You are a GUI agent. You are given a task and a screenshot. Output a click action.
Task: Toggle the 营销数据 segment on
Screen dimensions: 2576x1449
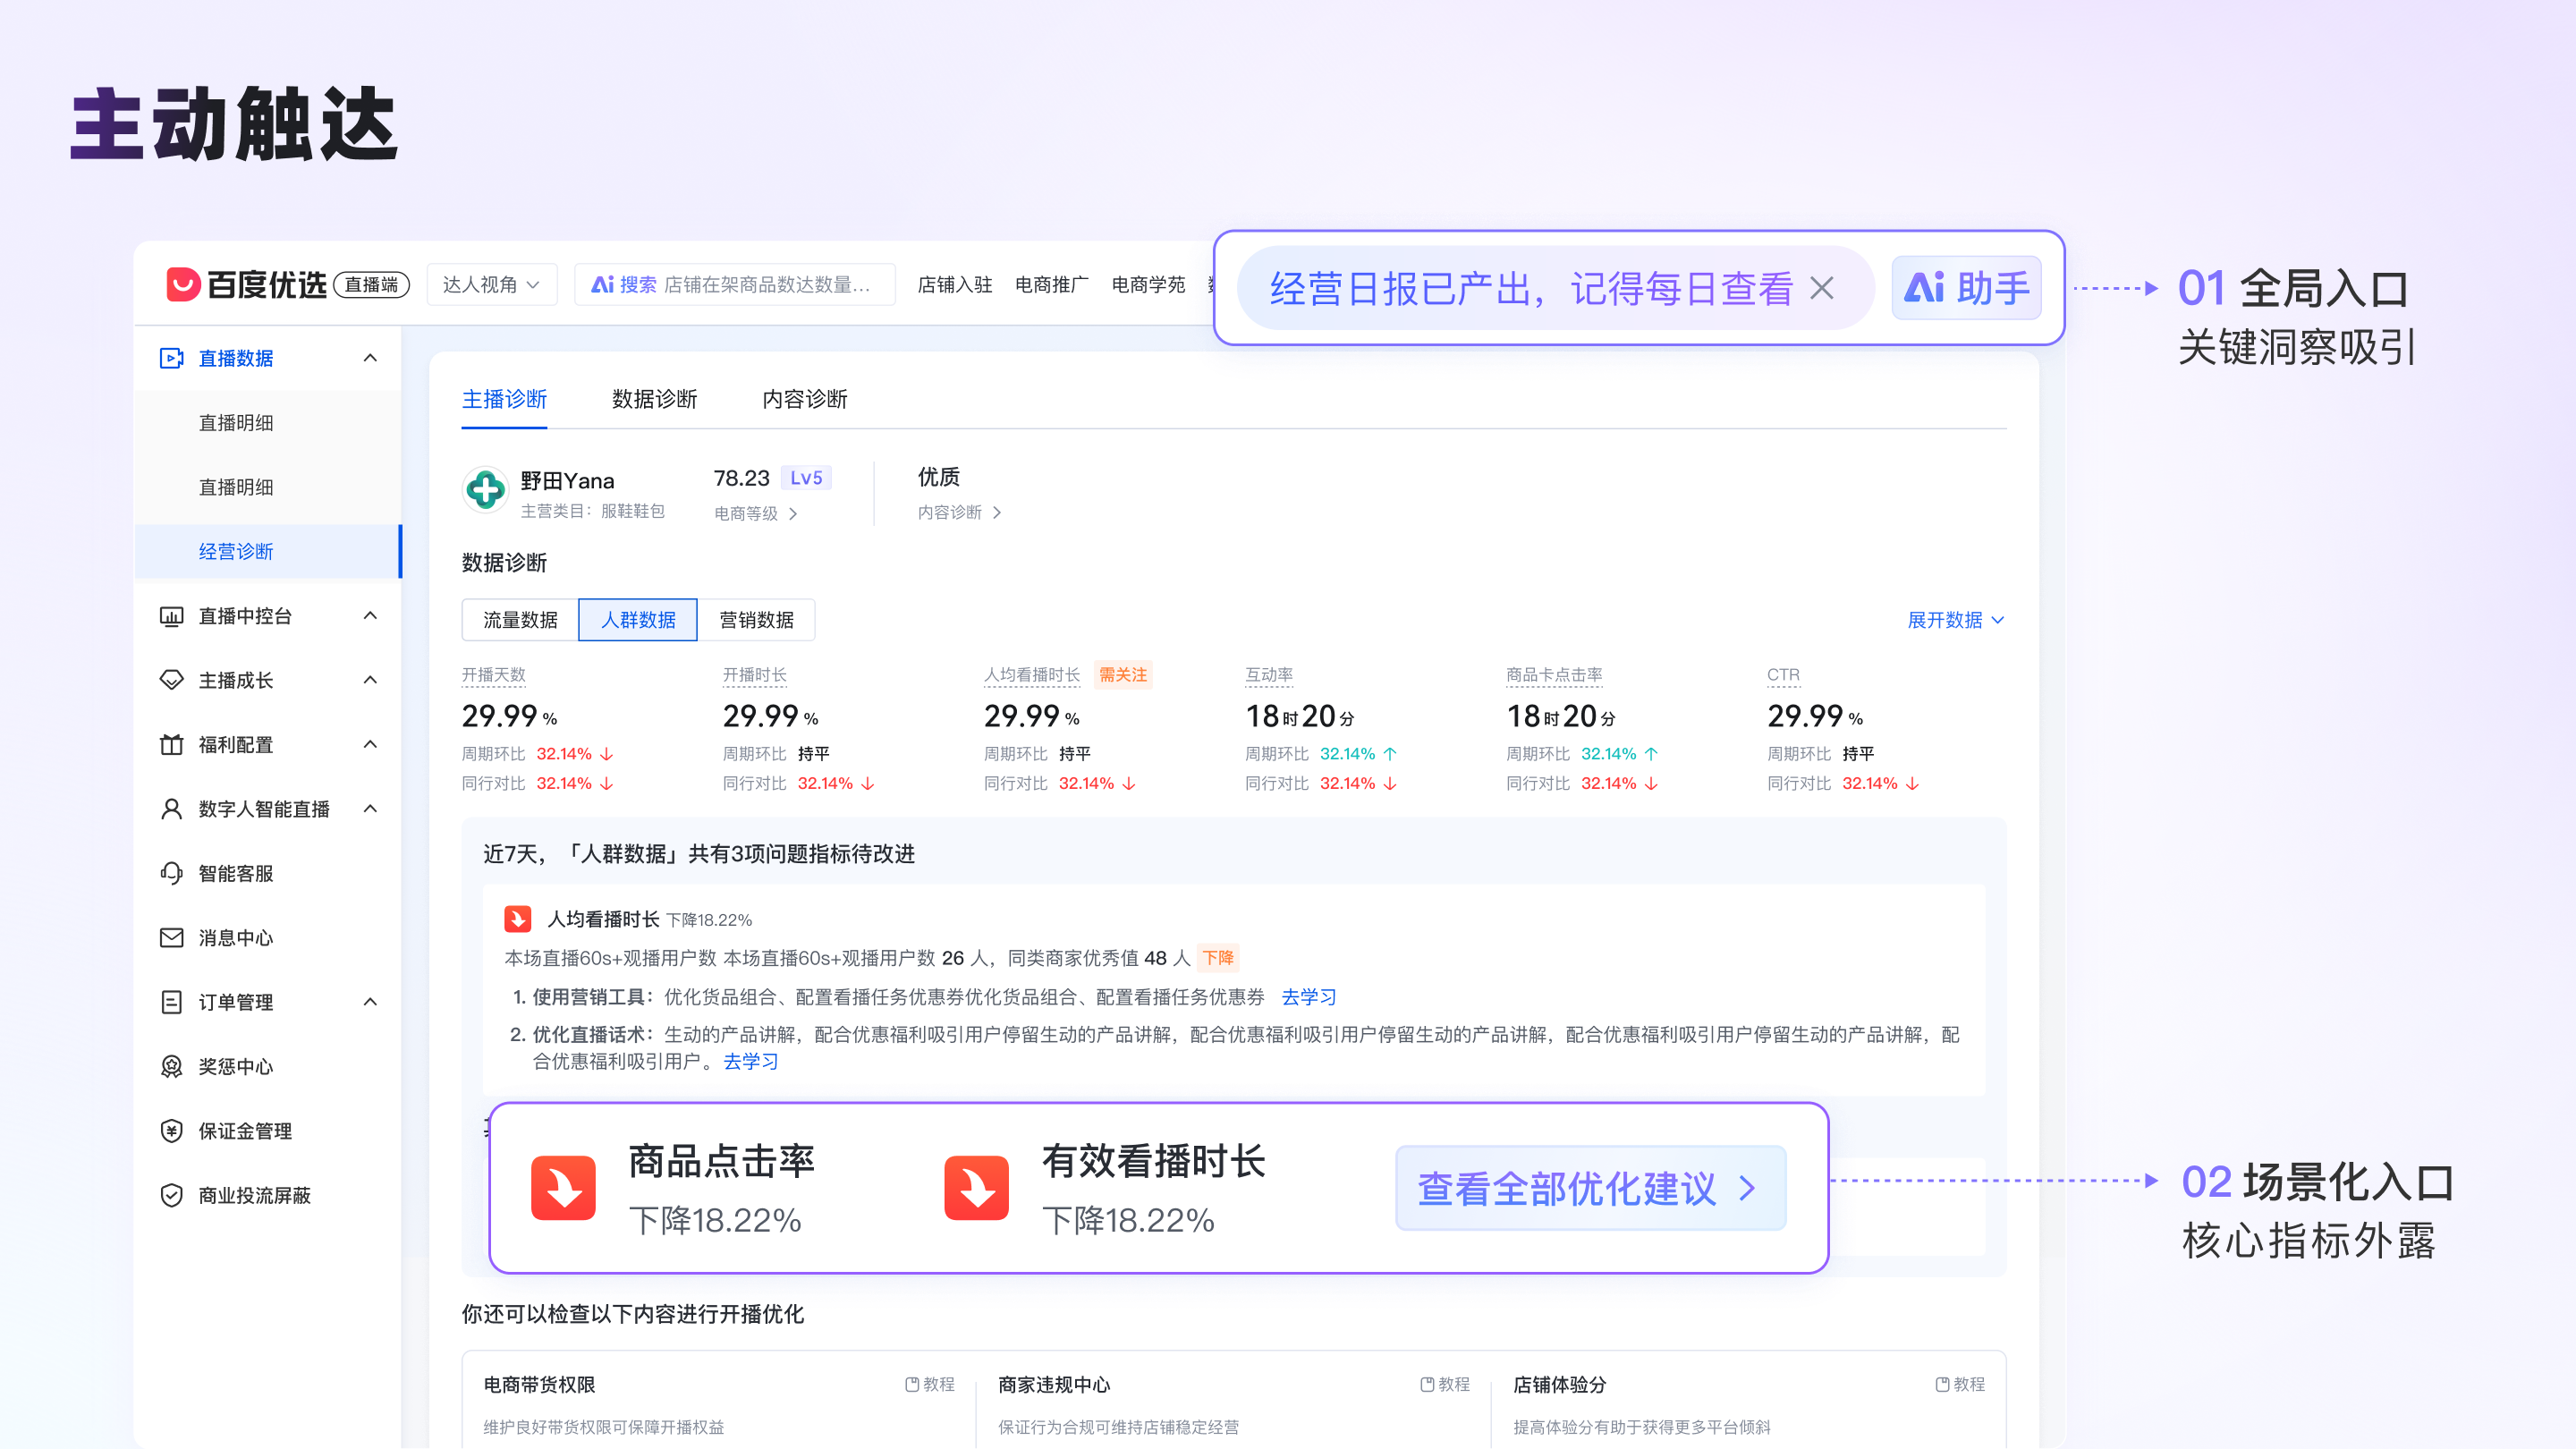pyautogui.click(x=755, y=619)
